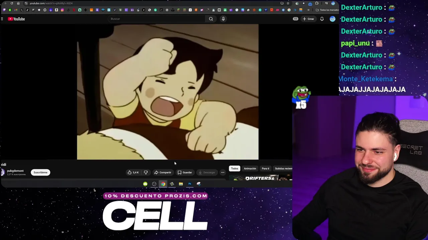
Task: Open the browser extensions puzzle icon
Action: coord(317,3)
